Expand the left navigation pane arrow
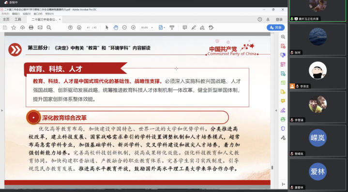 coord(2,110)
